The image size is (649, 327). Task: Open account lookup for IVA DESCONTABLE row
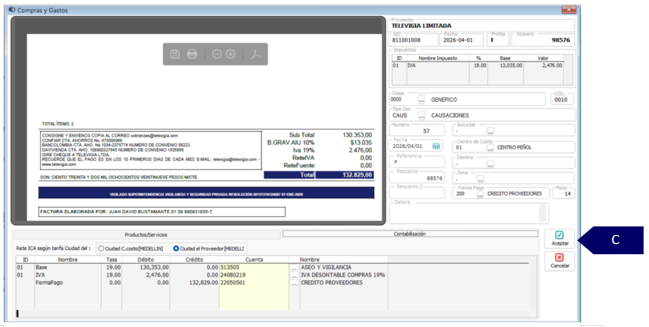click(294, 275)
